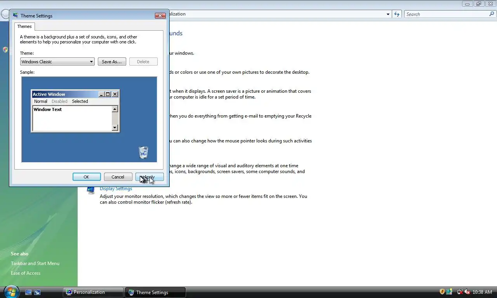This screenshot has width=497, height=298.
Task: Open the Theme dropdown showing Windows Classic
Action: 57,62
